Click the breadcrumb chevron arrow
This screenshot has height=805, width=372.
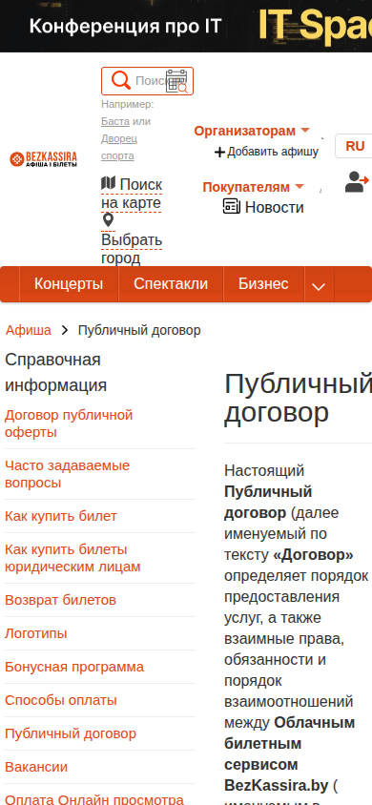[x=65, y=330]
